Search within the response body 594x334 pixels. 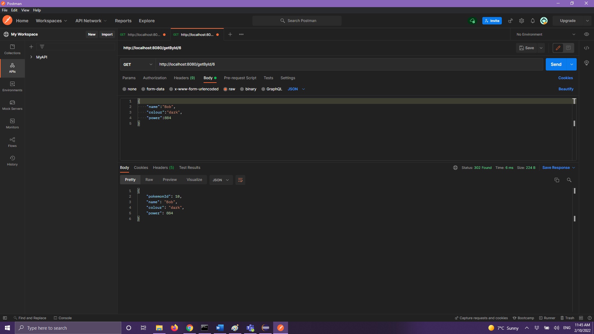[x=569, y=180]
